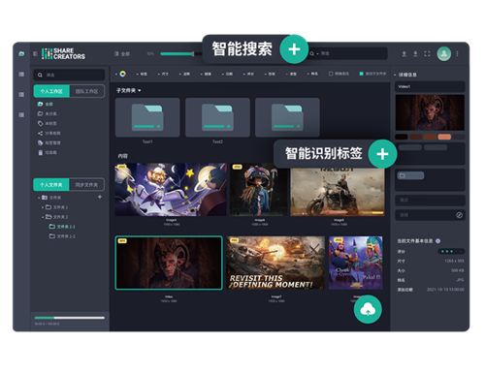The image size is (485, 373).
Task: Switch to the 团队工作区 tab
Action: [86, 91]
